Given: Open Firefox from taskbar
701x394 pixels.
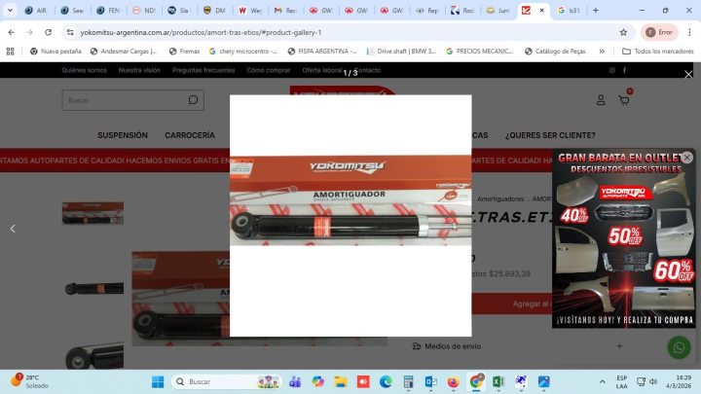Looking at the screenshot, I should coord(453,381).
